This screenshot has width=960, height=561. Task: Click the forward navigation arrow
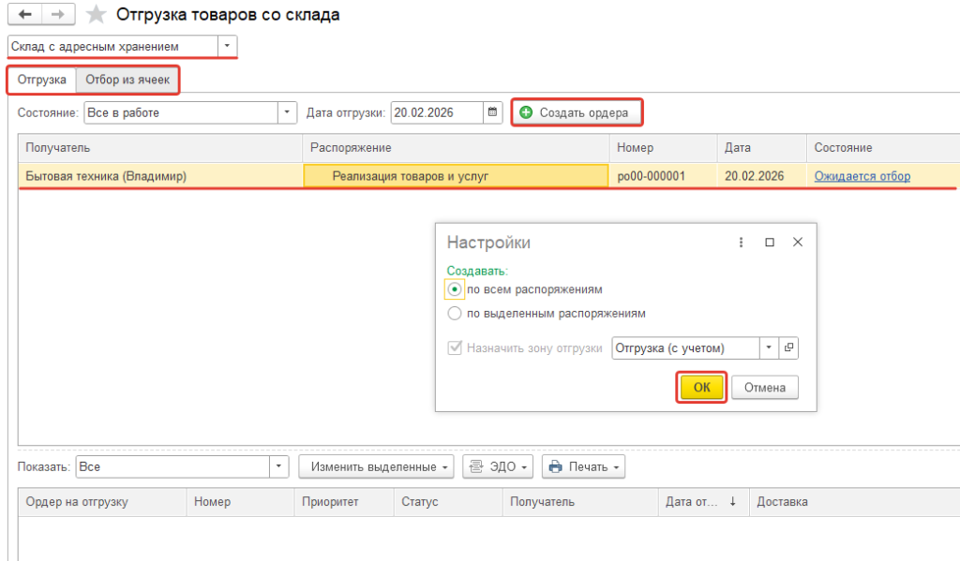[57, 15]
